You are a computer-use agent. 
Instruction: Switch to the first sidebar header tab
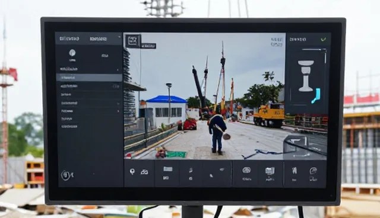click(69, 39)
